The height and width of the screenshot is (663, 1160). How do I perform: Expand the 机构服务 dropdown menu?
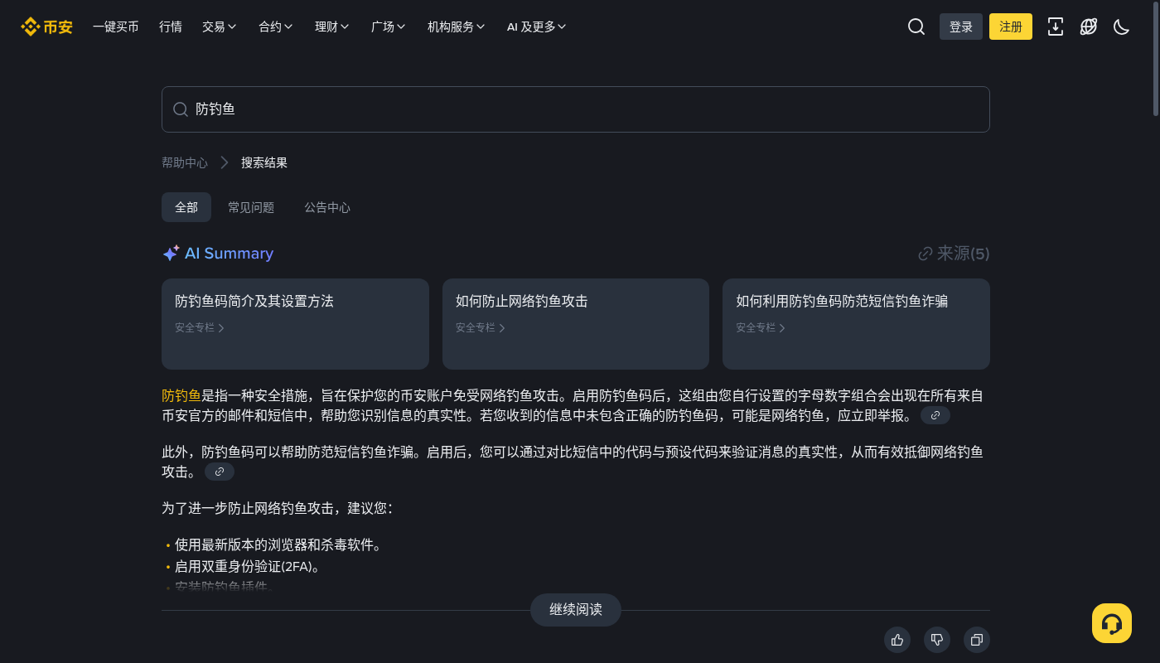click(x=457, y=27)
